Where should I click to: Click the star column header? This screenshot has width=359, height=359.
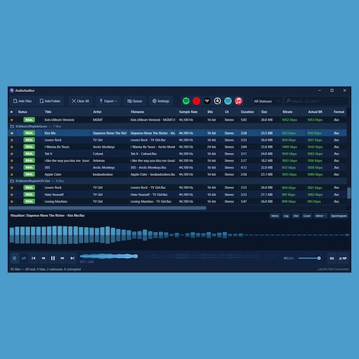pyautogui.click(x=11, y=112)
